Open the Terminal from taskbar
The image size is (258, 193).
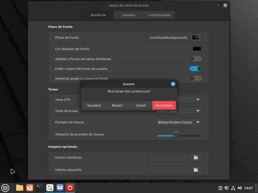tap(40, 188)
